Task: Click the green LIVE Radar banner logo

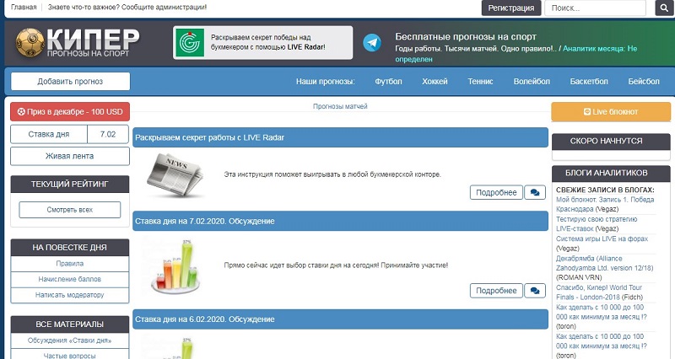Action: (188, 43)
